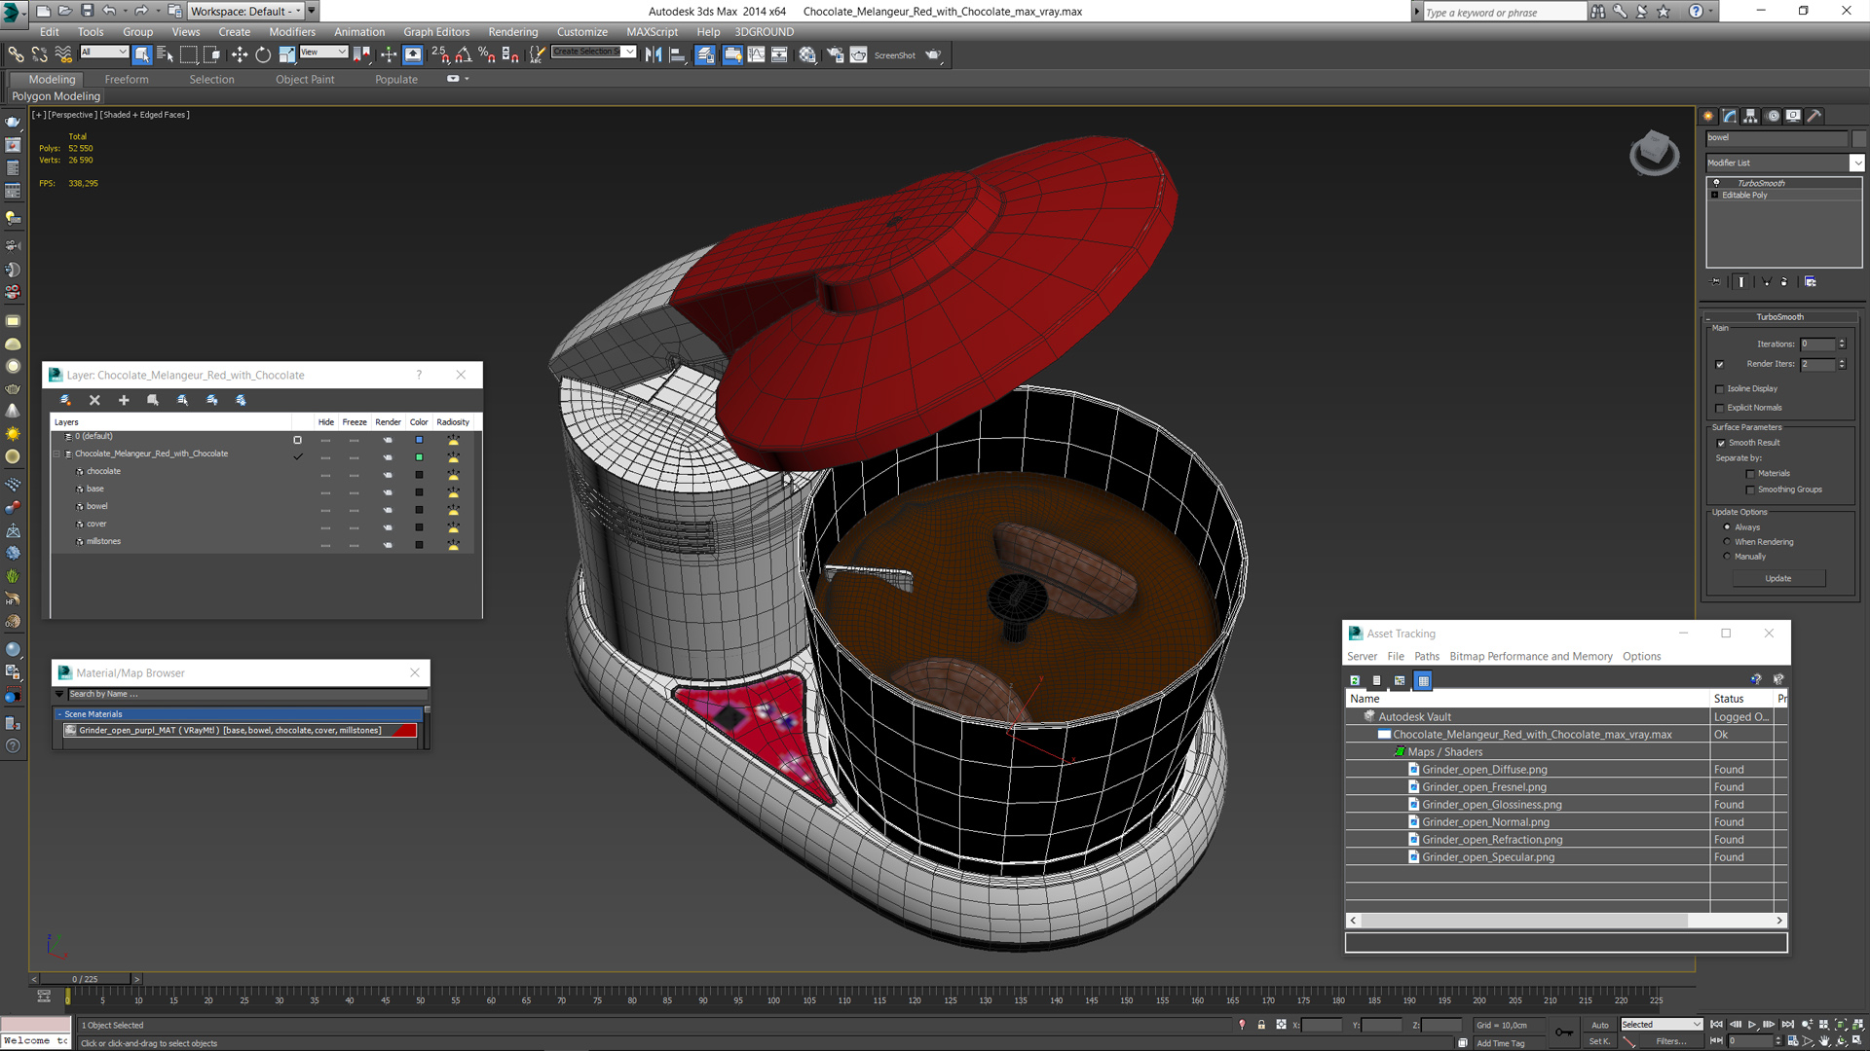Open Paths menu in Asset Tracking

[1427, 657]
